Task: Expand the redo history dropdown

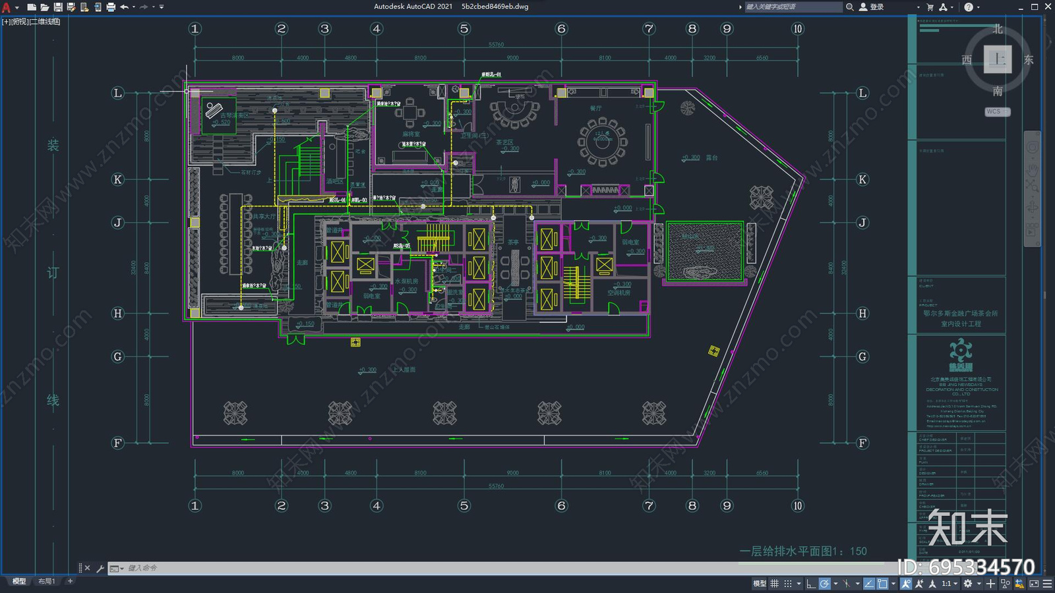Action: pyautogui.click(x=153, y=7)
